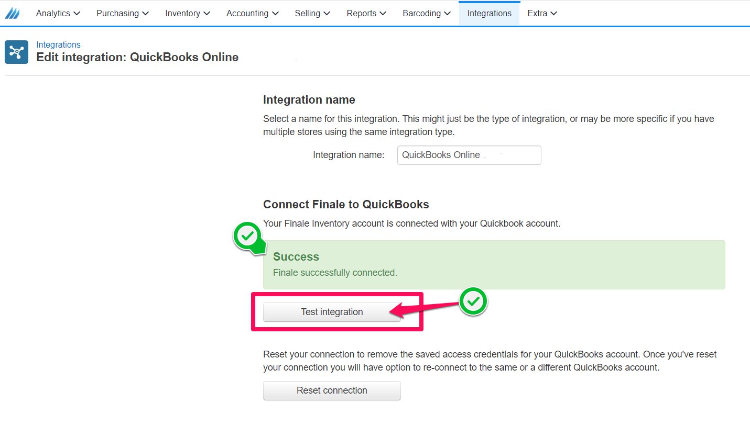Select the Integrations tab
This screenshot has width=750, height=425.
point(489,13)
